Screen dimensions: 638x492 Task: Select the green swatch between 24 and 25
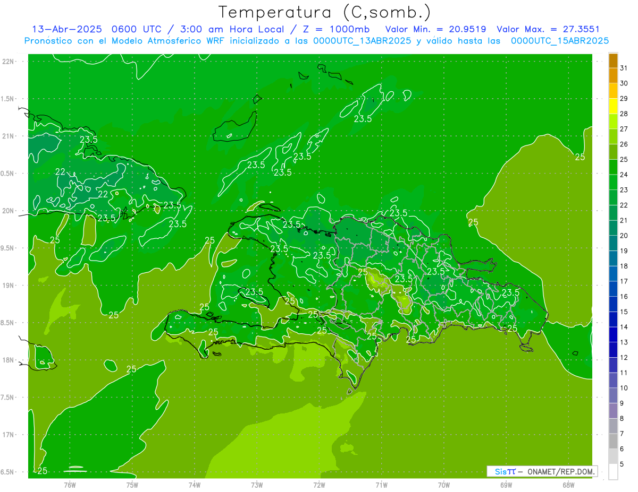point(613,167)
